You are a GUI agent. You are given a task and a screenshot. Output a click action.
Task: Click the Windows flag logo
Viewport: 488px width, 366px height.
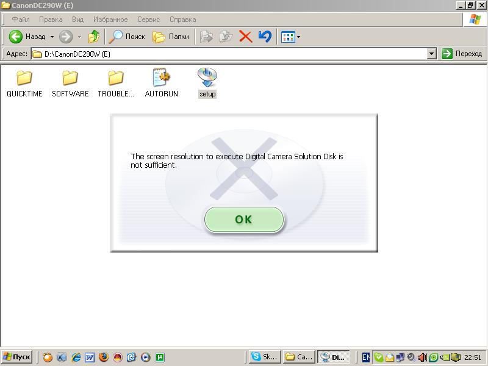point(475,20)
